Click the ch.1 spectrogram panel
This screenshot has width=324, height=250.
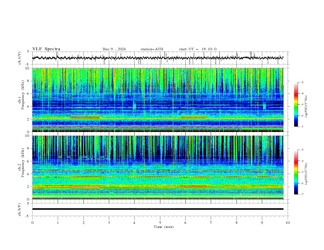(x=157, y=100)
